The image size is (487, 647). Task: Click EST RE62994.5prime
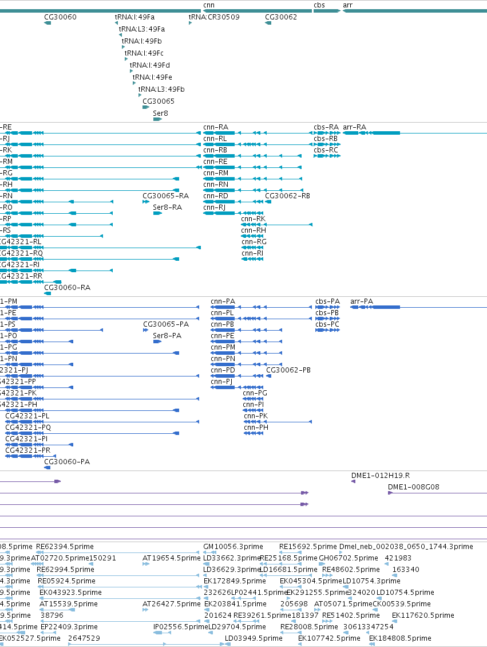click(65, 570)
